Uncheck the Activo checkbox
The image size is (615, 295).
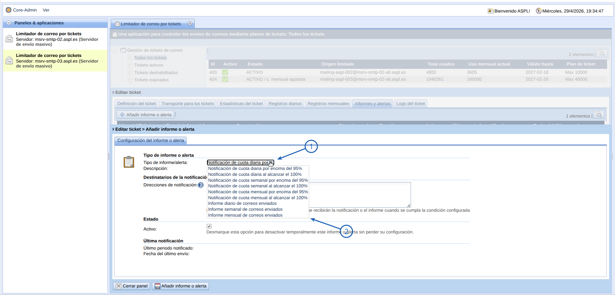click(209, 226)
